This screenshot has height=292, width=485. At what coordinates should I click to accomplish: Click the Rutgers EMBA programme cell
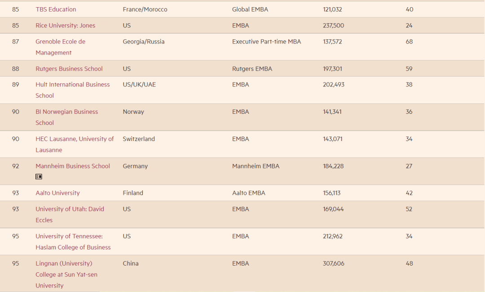click(252, 69)
